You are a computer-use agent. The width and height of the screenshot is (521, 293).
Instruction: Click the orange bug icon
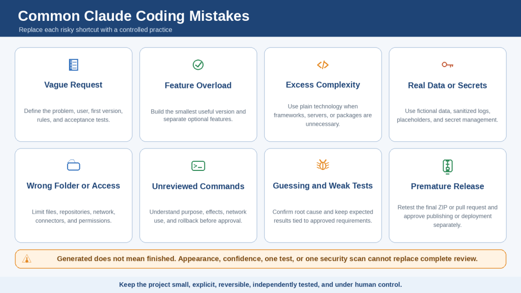click(323, 164)
